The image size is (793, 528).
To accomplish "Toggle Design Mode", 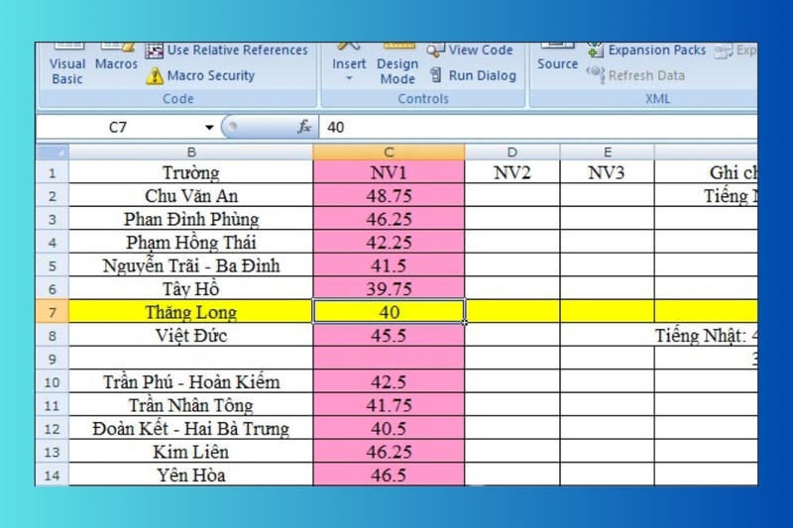I will [398, 64].
